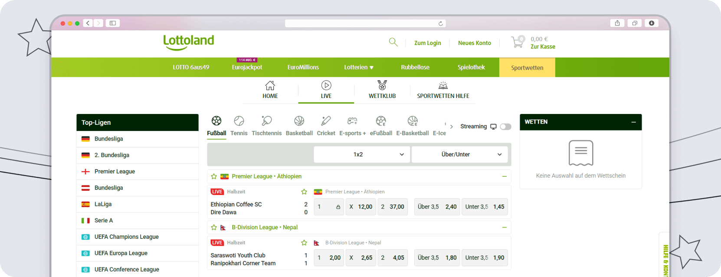Image resolution: width=721 pixels, height=277 pixels.
Task: Select the Basketball sport icon
Action: (x=299, y=121)
